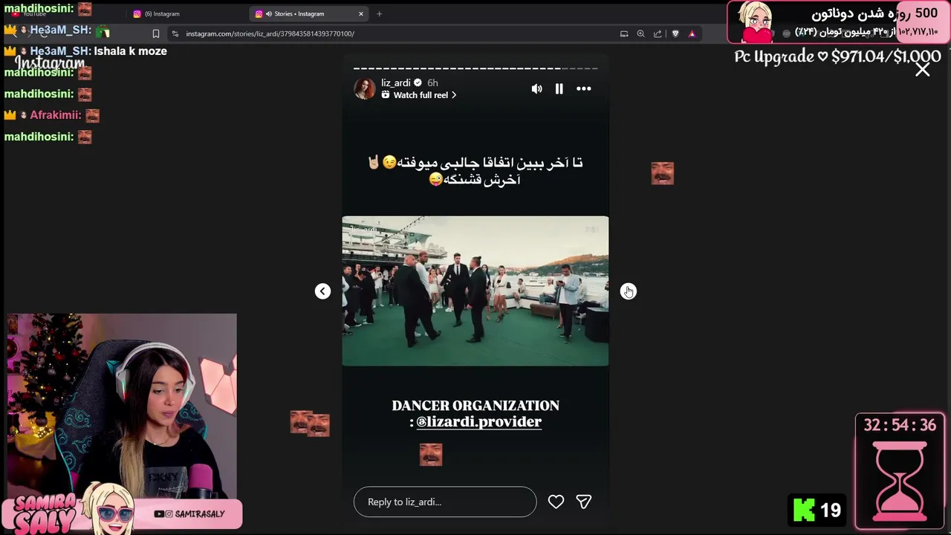The width and height of the screenshot is (951, 535).
Task: Pause the playing story
Action: pyautogui.click(x=559, y=88)
